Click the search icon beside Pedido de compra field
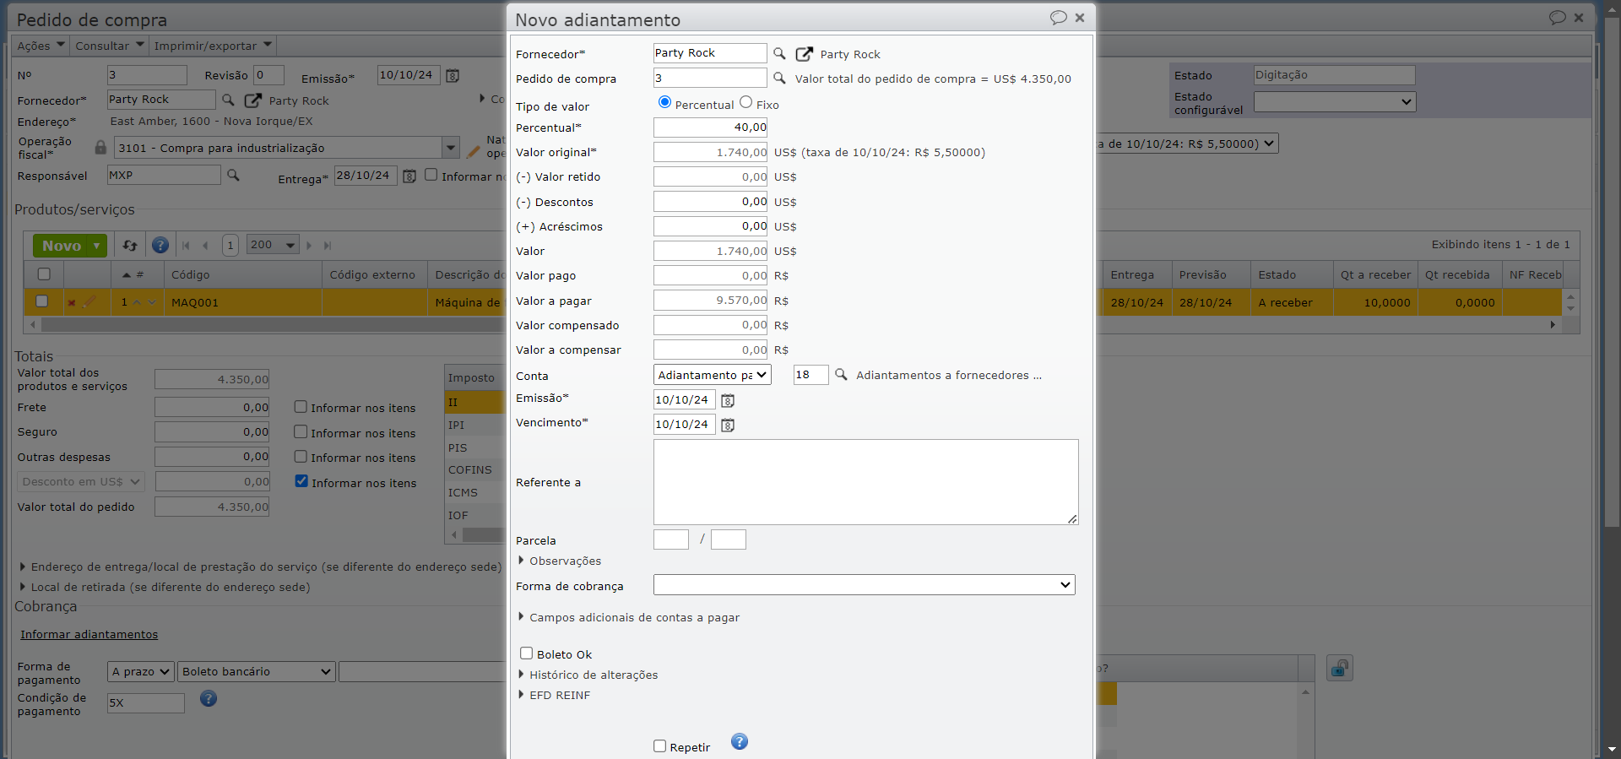Screen dimensions: 1621x759 [x=779, y=79]
